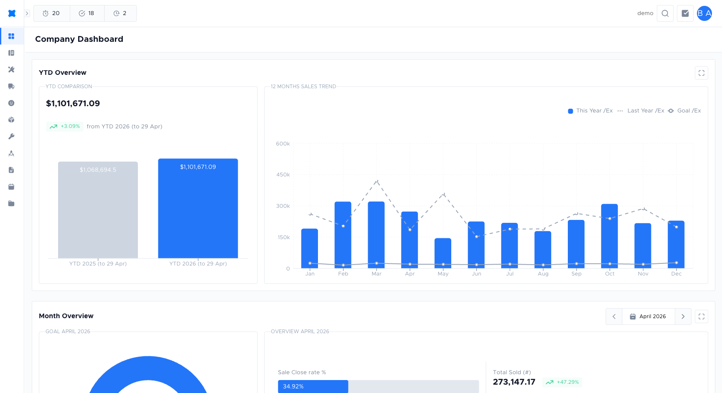The width and height of the screenshot is (722, 393).
Task: Go to the previous month
Action: [x=614, y=316]
